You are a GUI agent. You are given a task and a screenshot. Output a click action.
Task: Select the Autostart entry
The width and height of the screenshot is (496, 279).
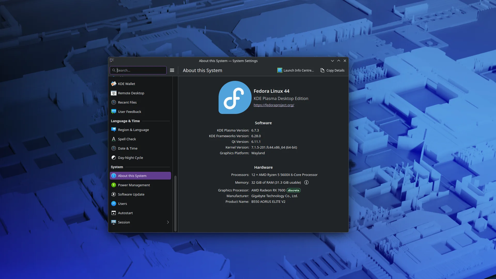[140, 213]
